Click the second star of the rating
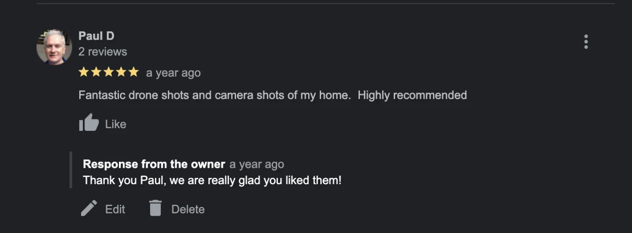Image resolution: width=632 pixels, height=233 pixels. [96, 72]
